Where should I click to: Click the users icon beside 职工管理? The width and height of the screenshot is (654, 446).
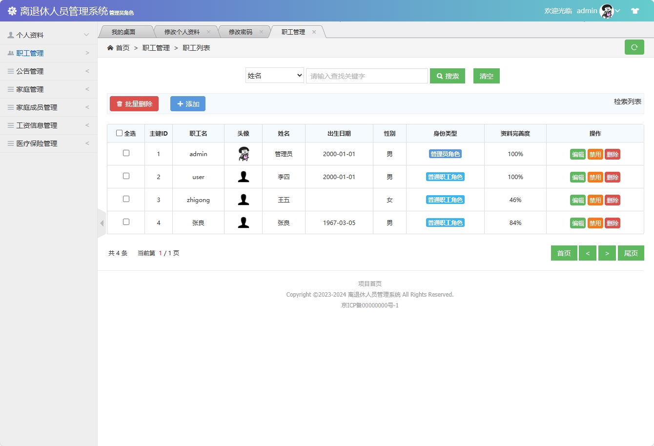tap(11, 53)
